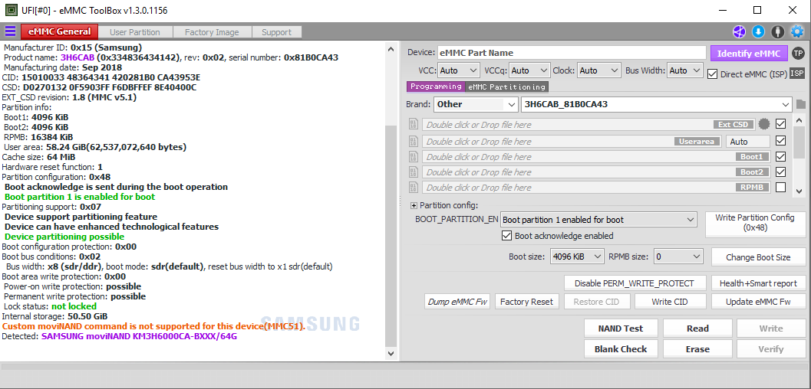Switch to the Support tab
The image size is (811, 389).
click(277, 32)
